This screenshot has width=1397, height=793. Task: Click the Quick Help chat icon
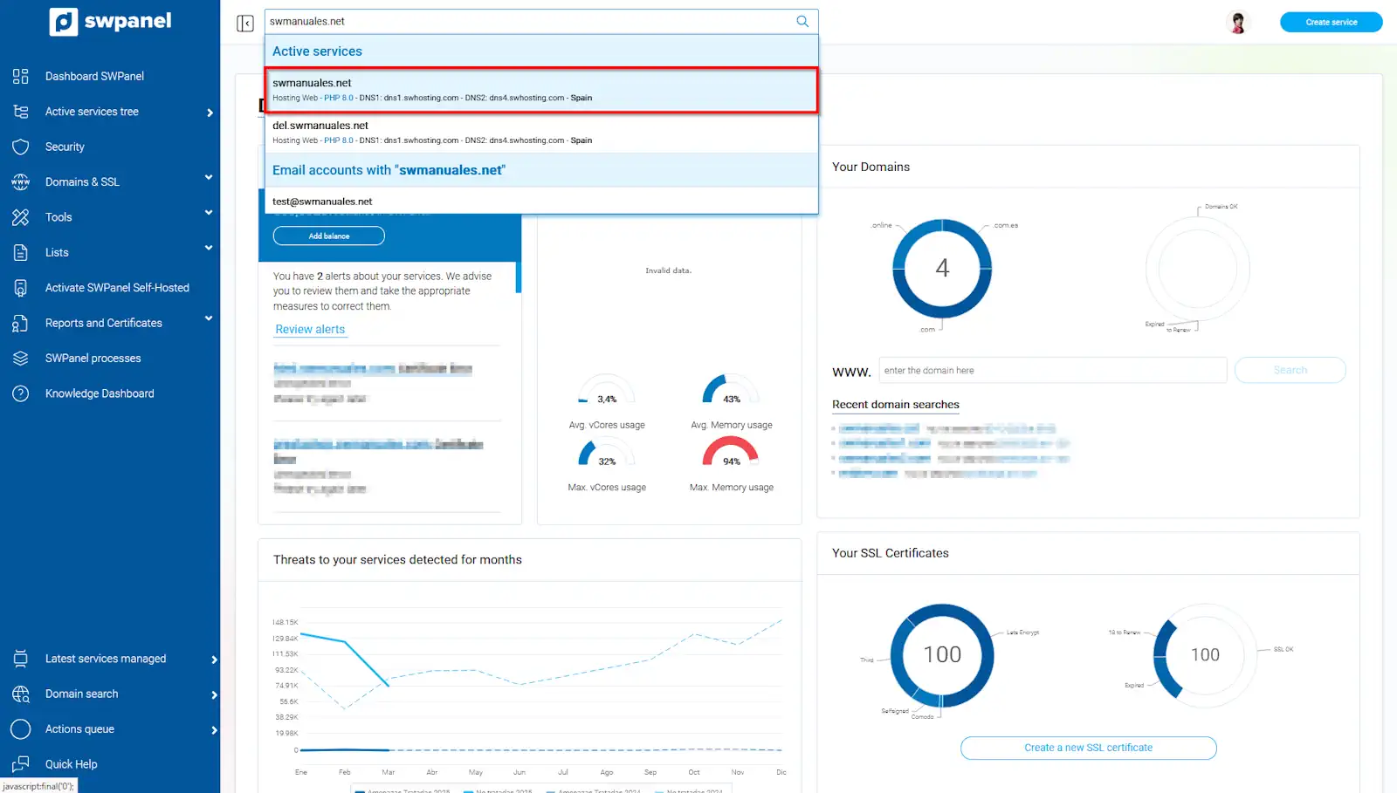pos(21,764)
